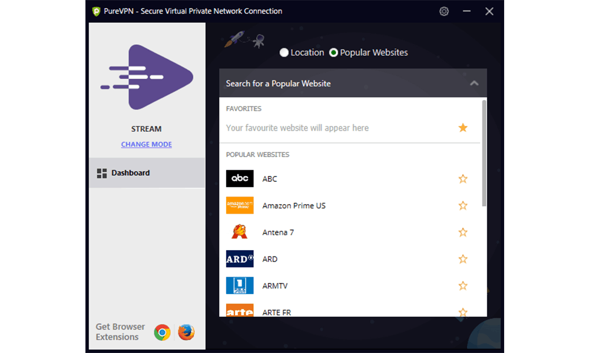589x353 pixels.
Task: Install the Firefox browser extension
Action: (186, 332)
